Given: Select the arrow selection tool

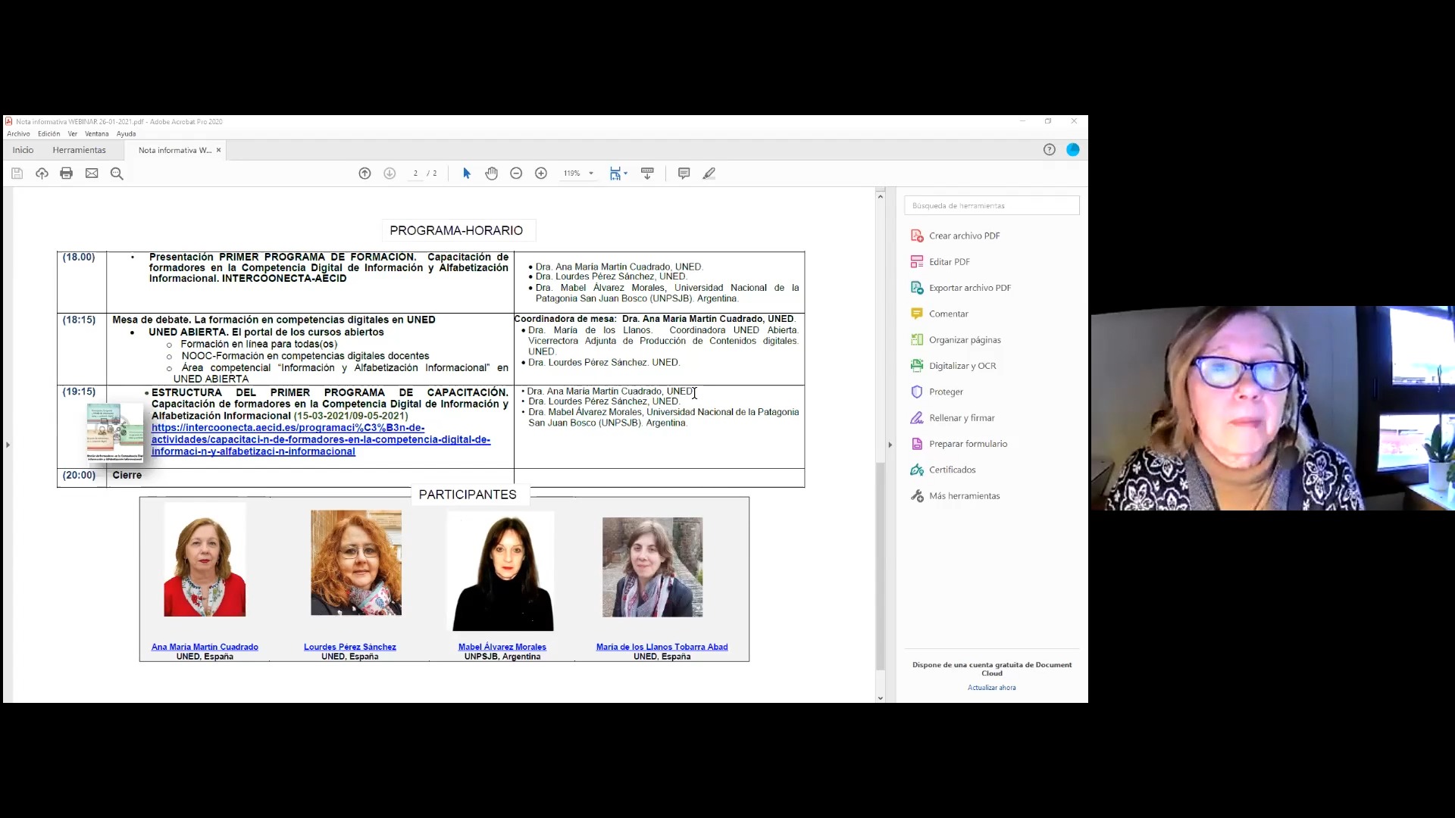Looking at the screenshot, I should click(x=467, y=173).
